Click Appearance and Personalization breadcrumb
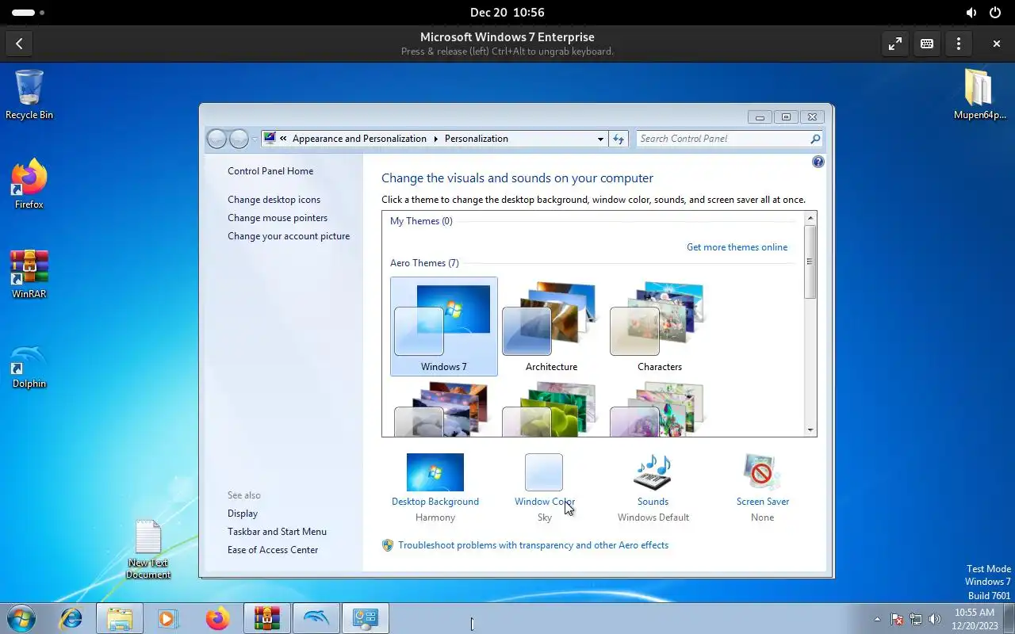 click(x=359, y=139)
